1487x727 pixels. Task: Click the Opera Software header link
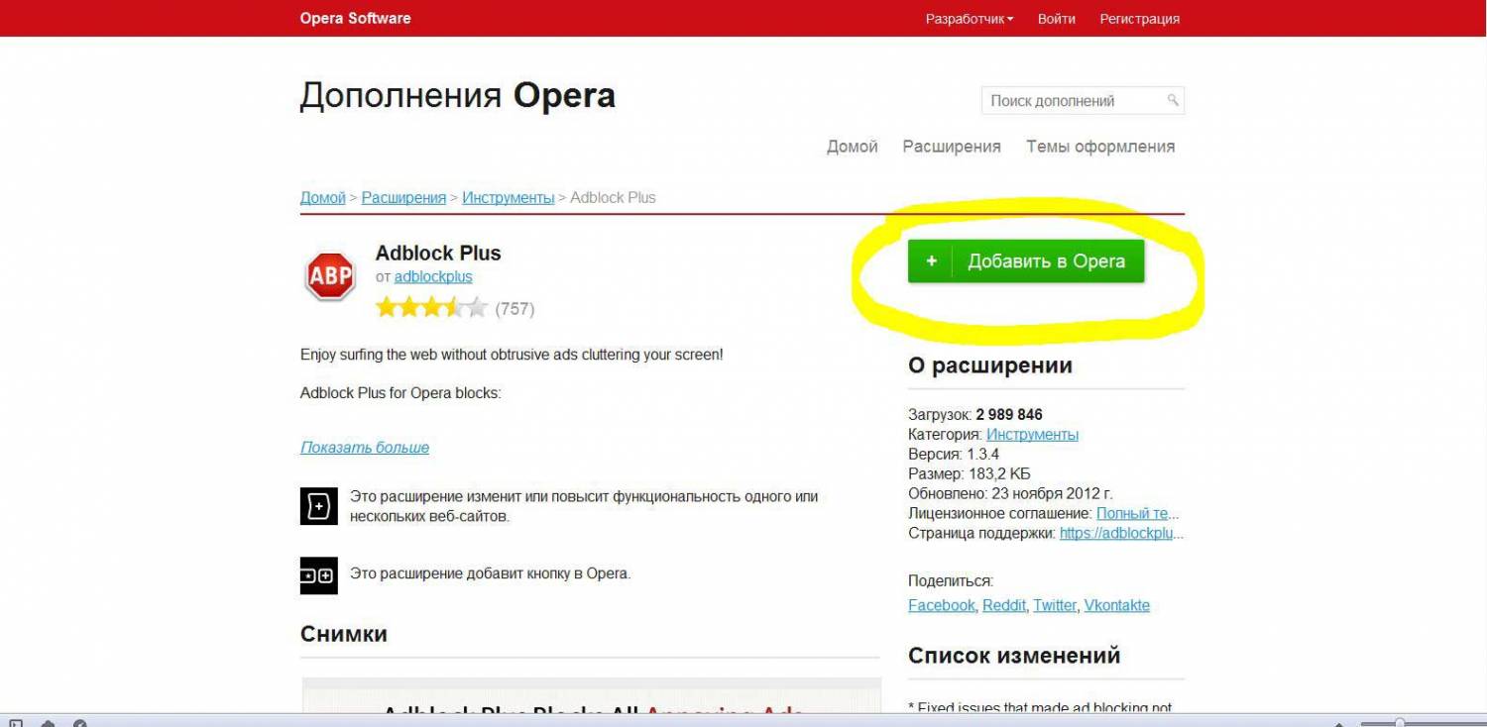(355, 18)
